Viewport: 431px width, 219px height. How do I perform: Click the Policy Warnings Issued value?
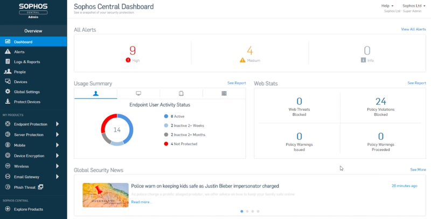pos(300,136)
